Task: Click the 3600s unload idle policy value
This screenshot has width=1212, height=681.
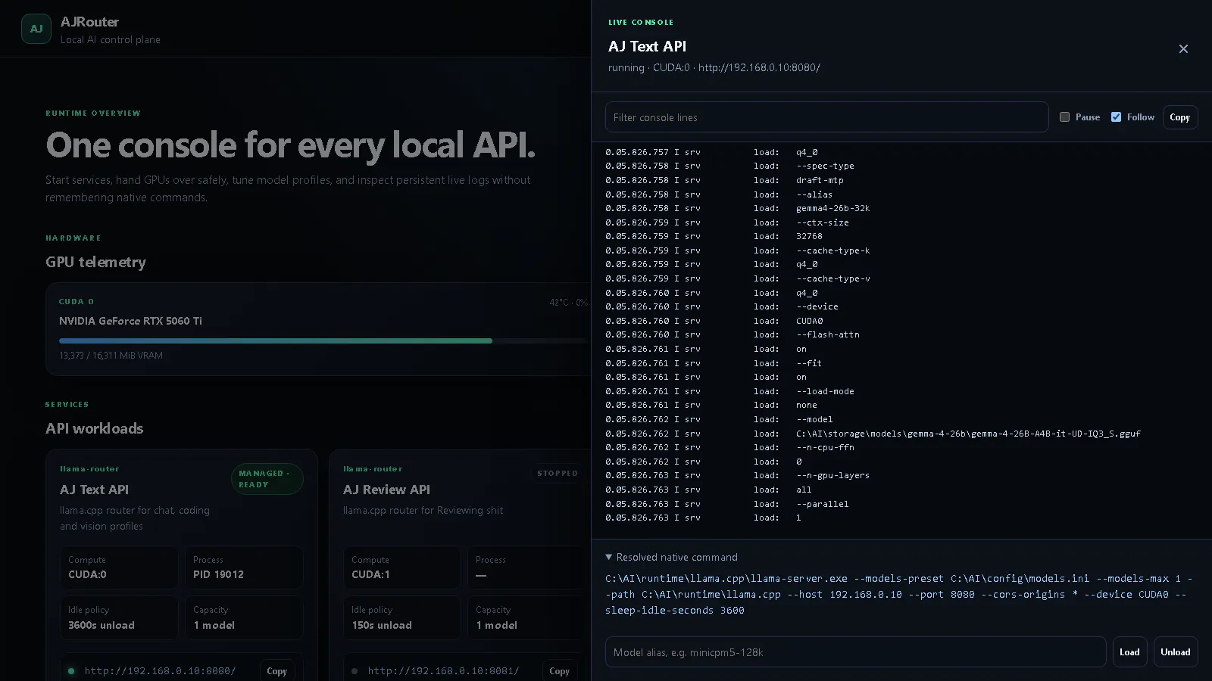Action: click(102, 625)
